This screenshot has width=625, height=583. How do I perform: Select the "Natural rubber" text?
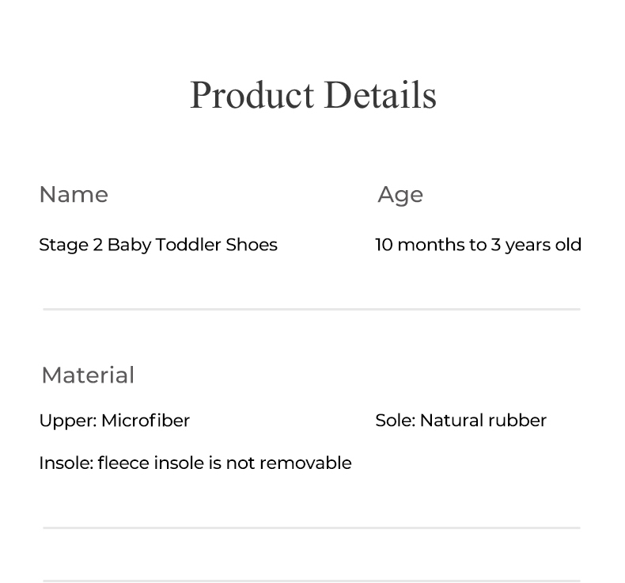pyautogui.click(x=483, y=421)
